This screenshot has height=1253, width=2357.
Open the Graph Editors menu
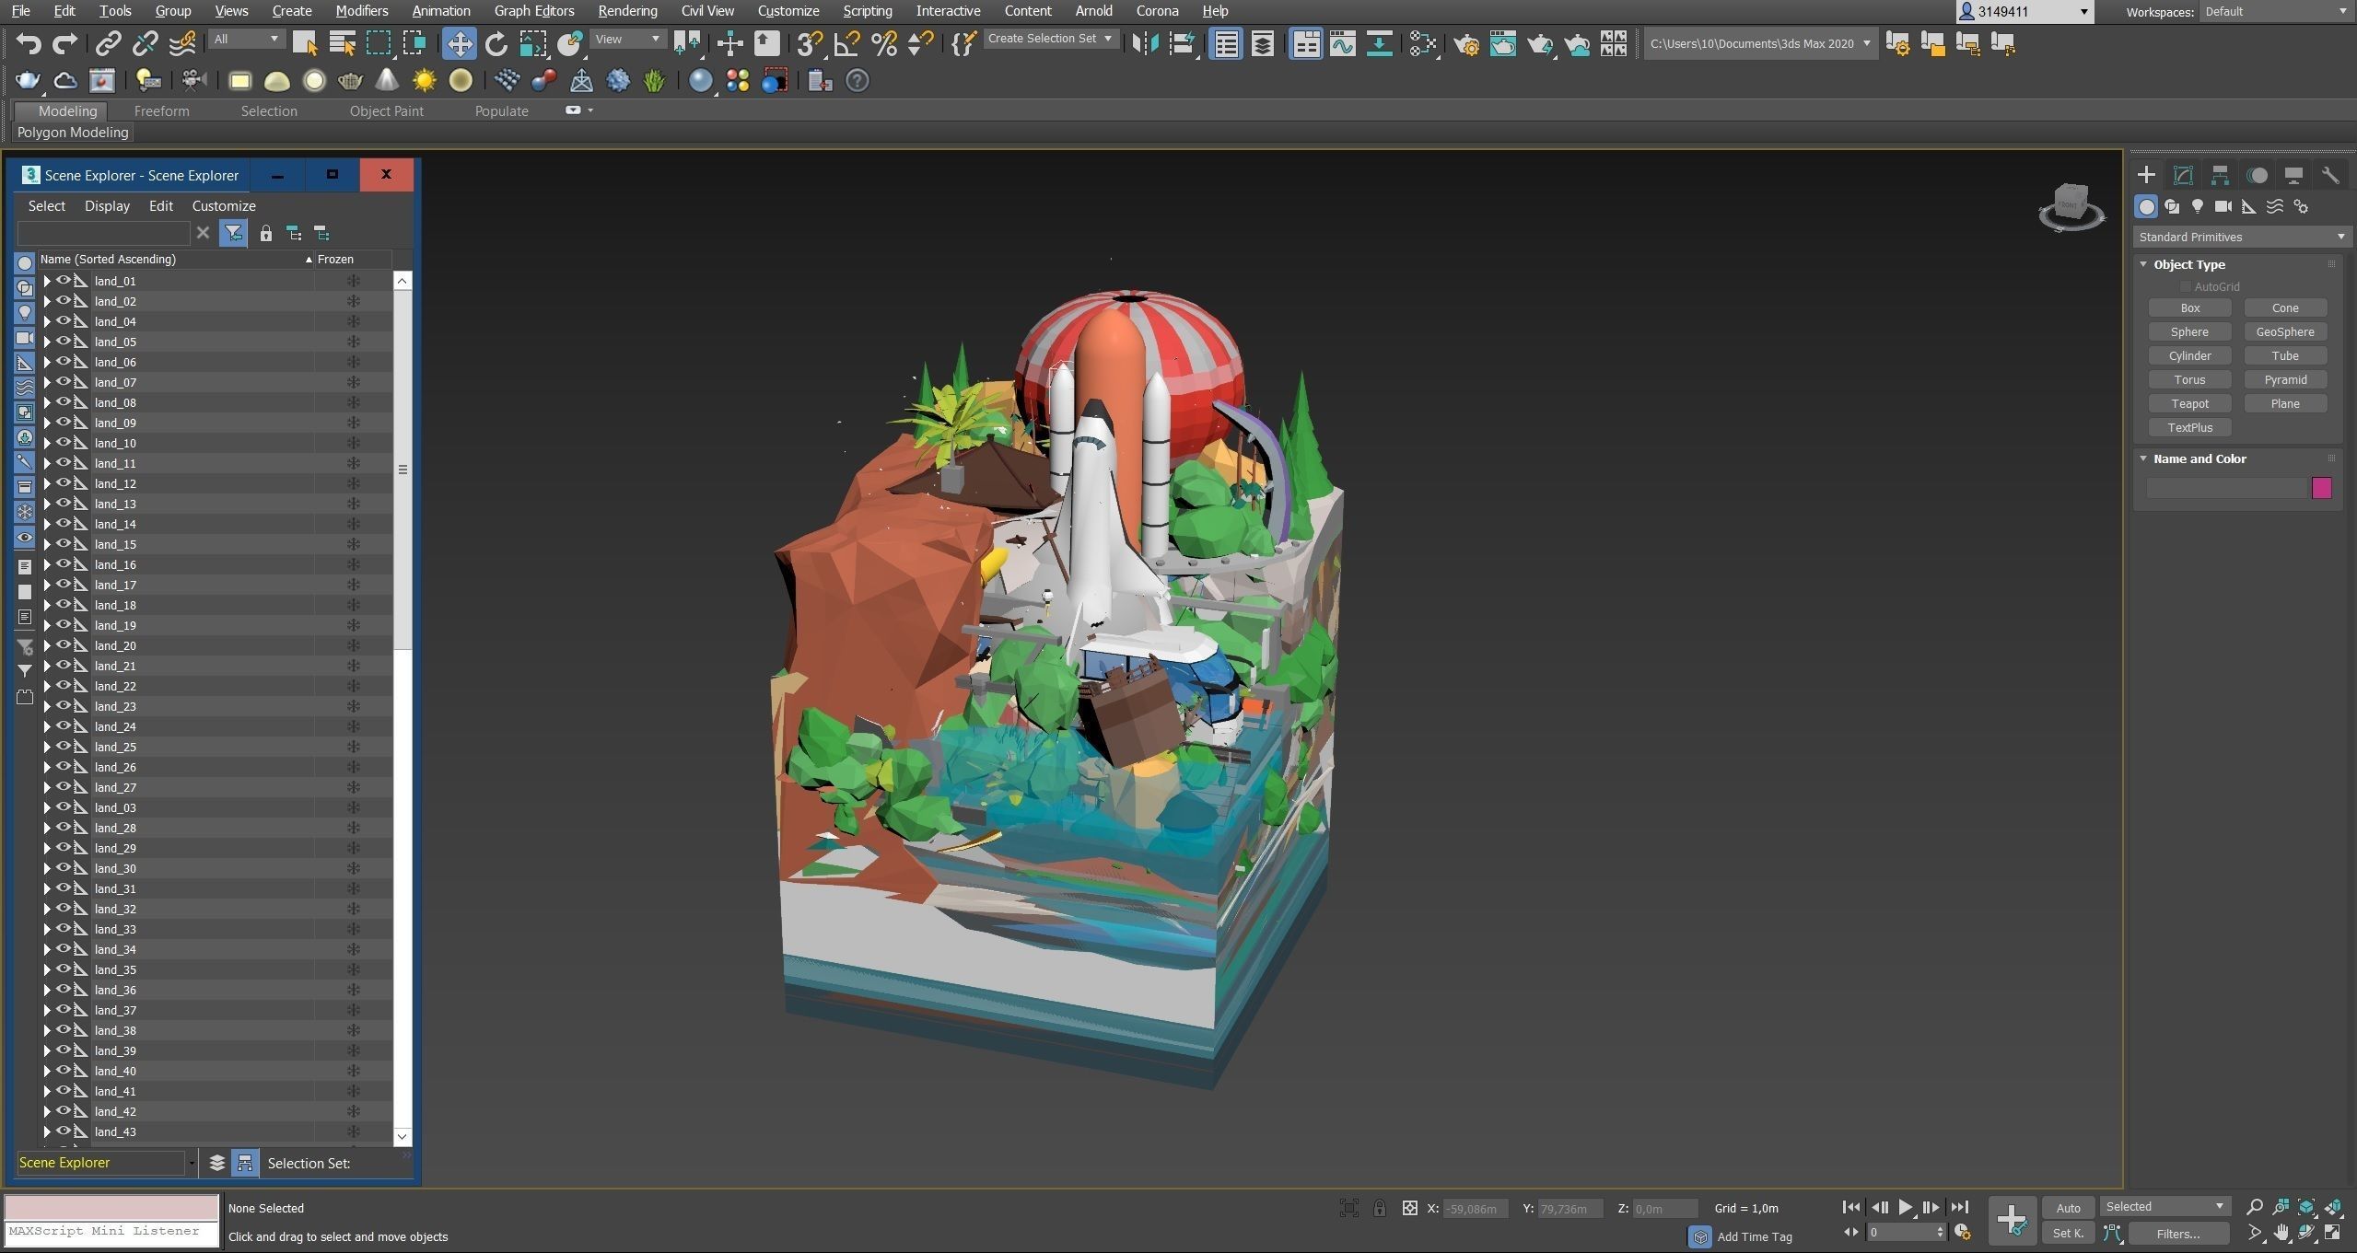point(533,11)
